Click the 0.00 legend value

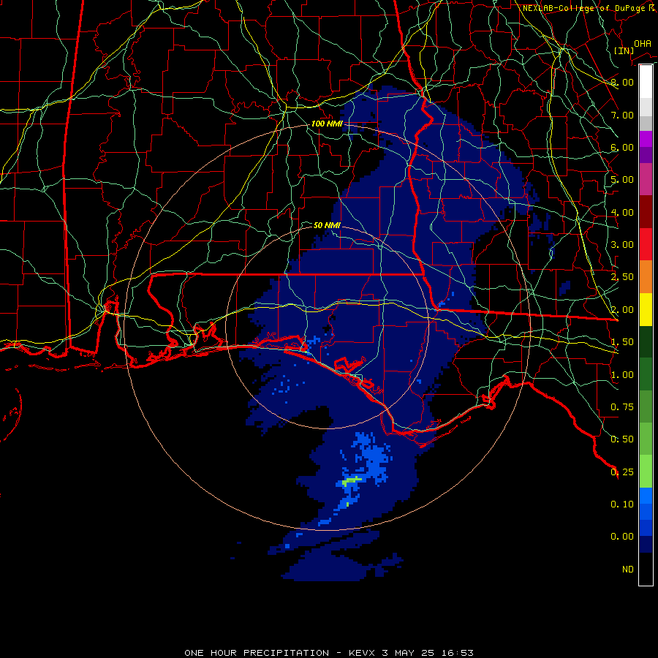point(622,537)
